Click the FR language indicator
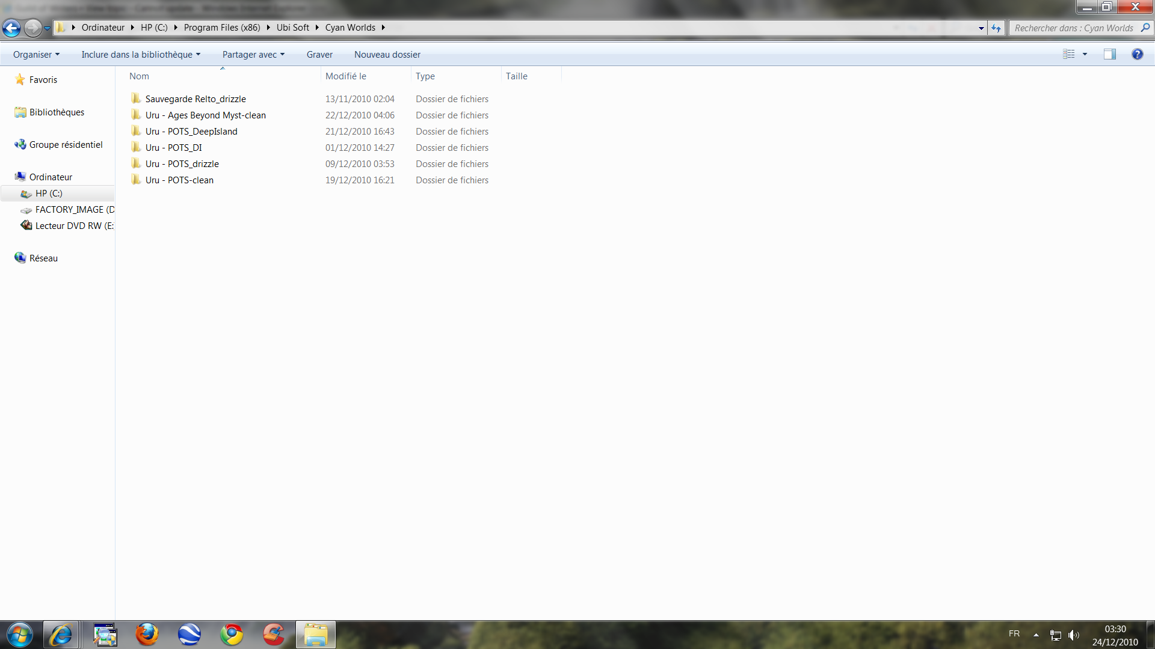 point(1014,634)
